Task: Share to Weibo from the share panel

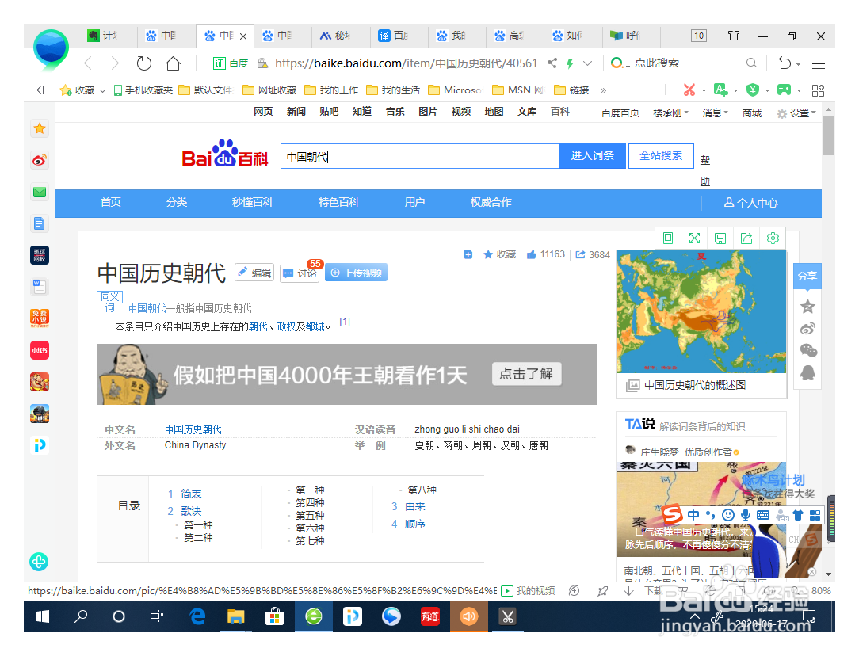Action: [x=808, y=329]
